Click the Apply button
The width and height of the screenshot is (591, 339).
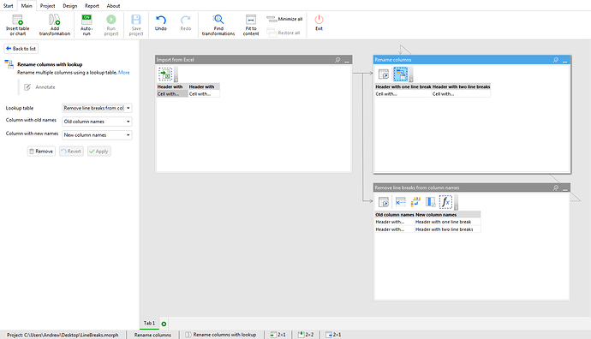tap(98, 151)
